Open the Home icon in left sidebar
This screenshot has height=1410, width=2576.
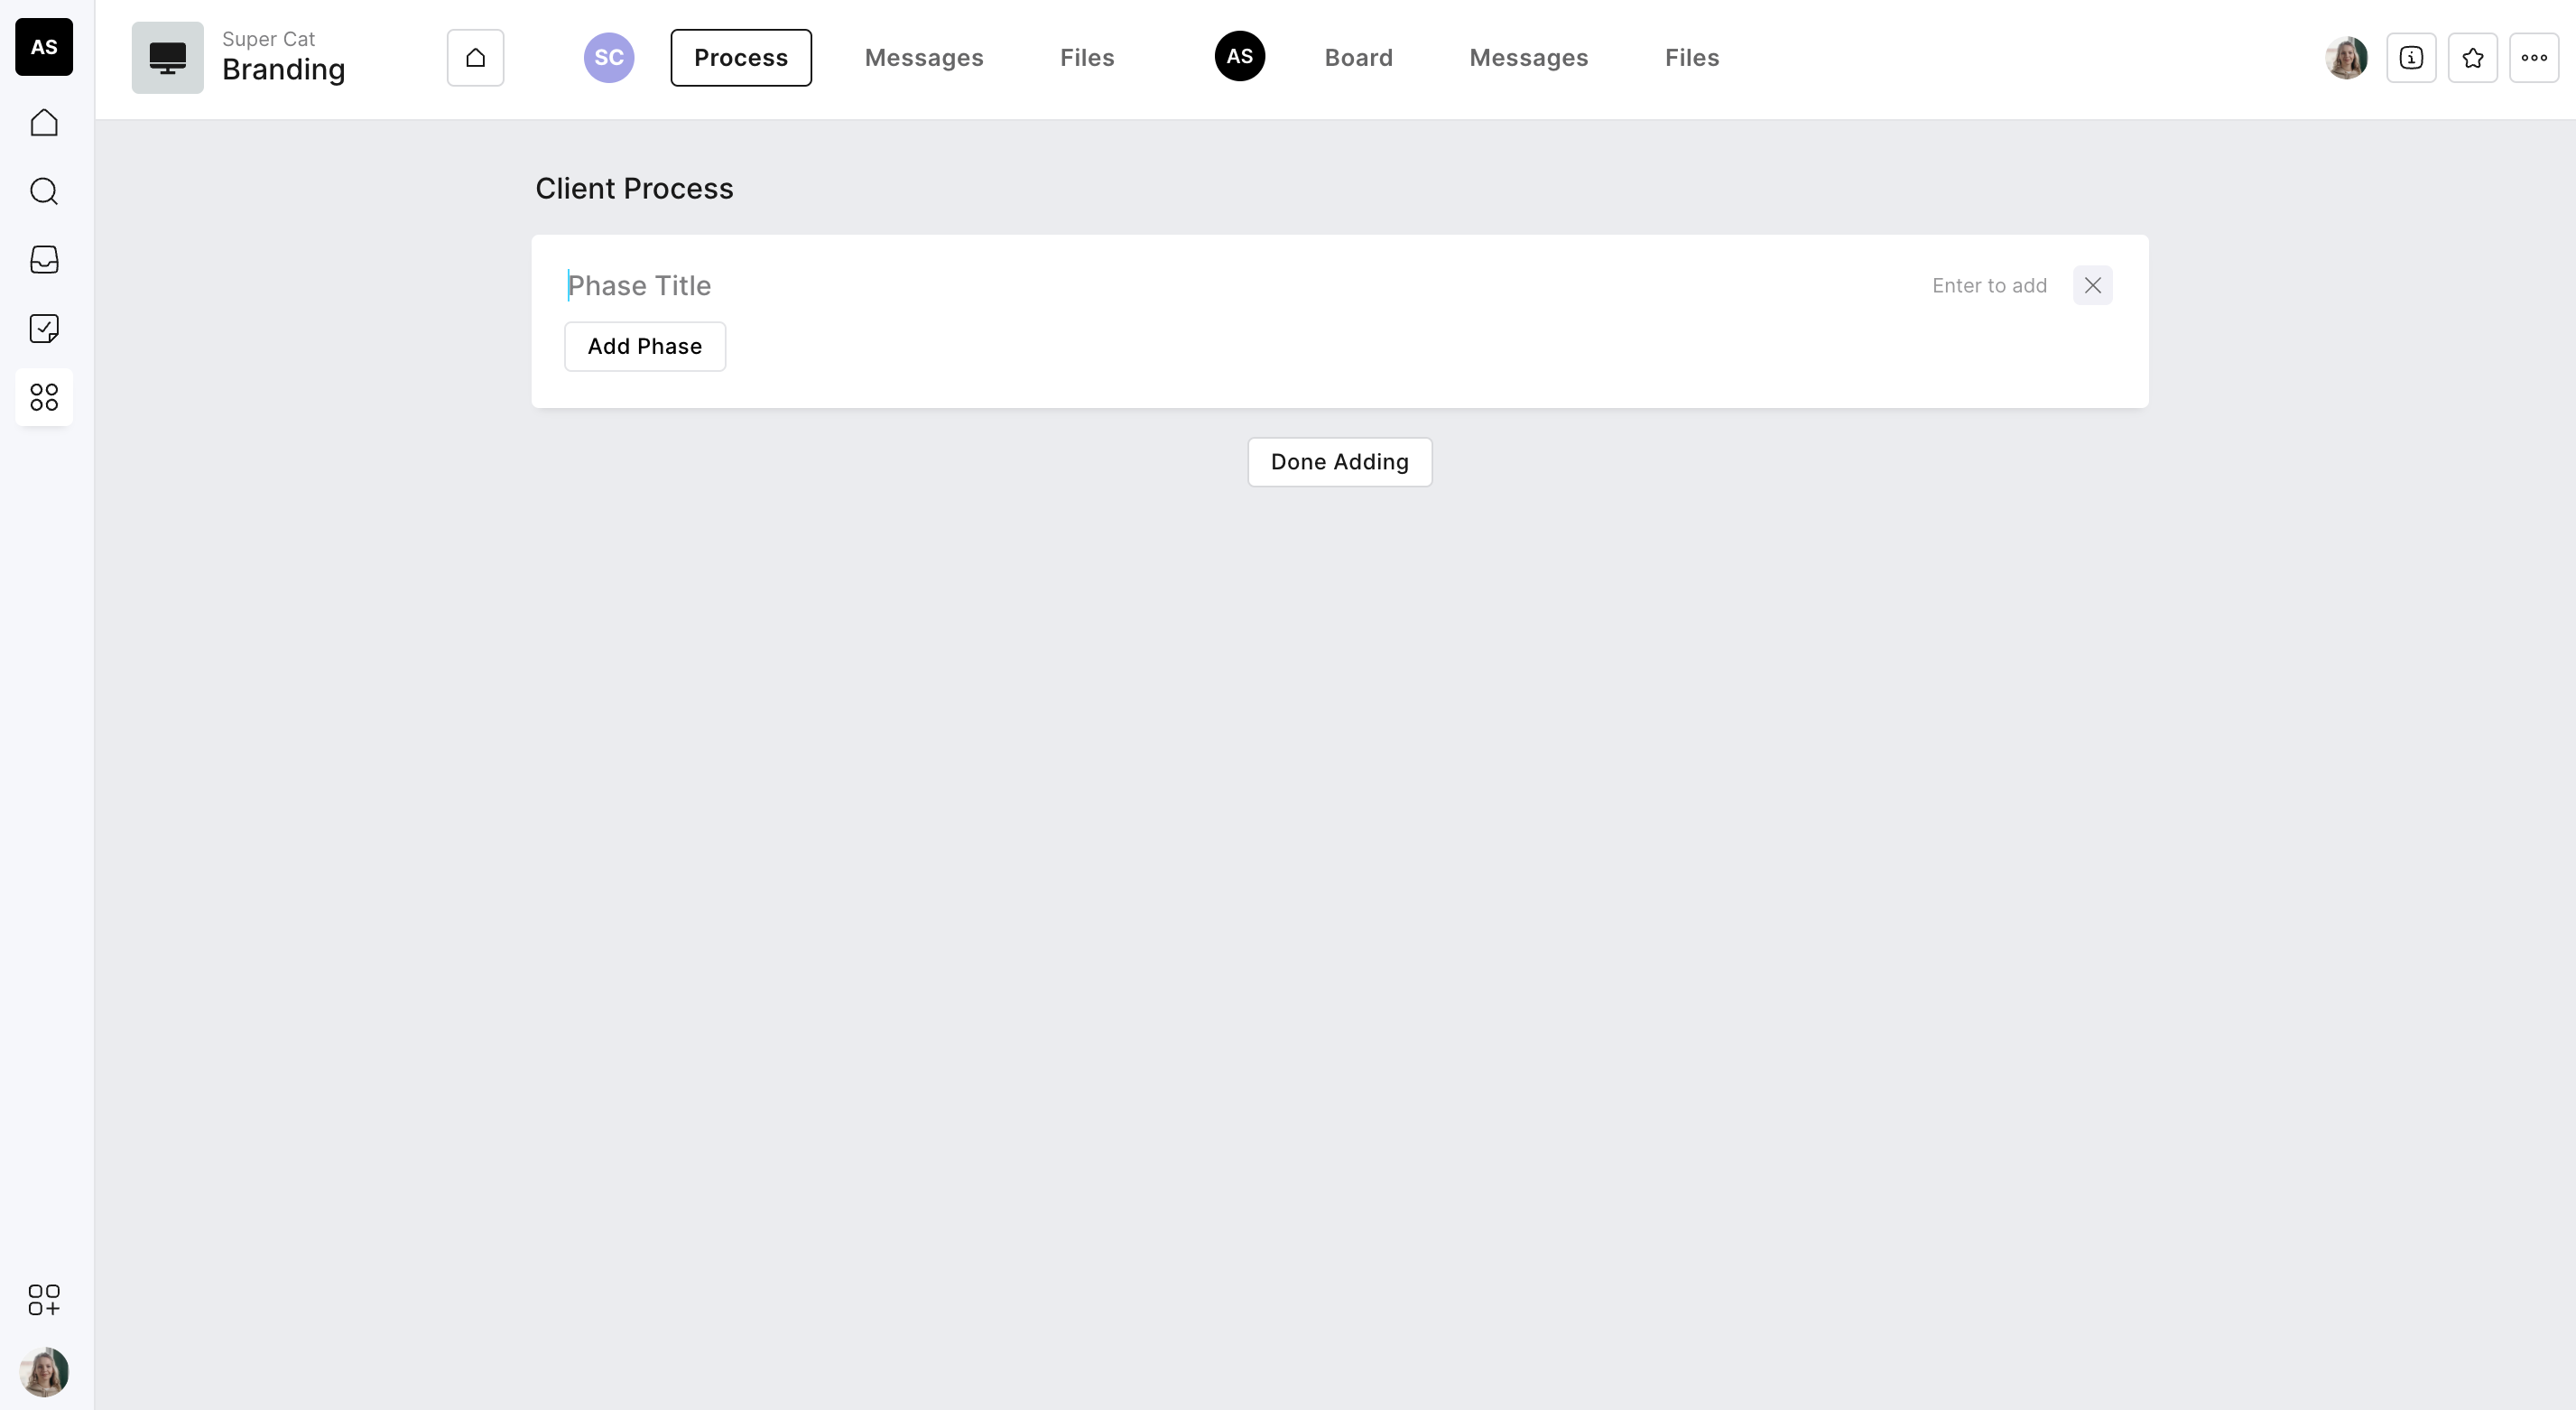coord(44,123)
